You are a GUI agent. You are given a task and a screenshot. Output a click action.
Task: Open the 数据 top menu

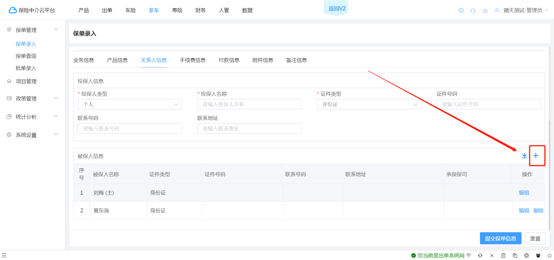[x=247, y=10]
